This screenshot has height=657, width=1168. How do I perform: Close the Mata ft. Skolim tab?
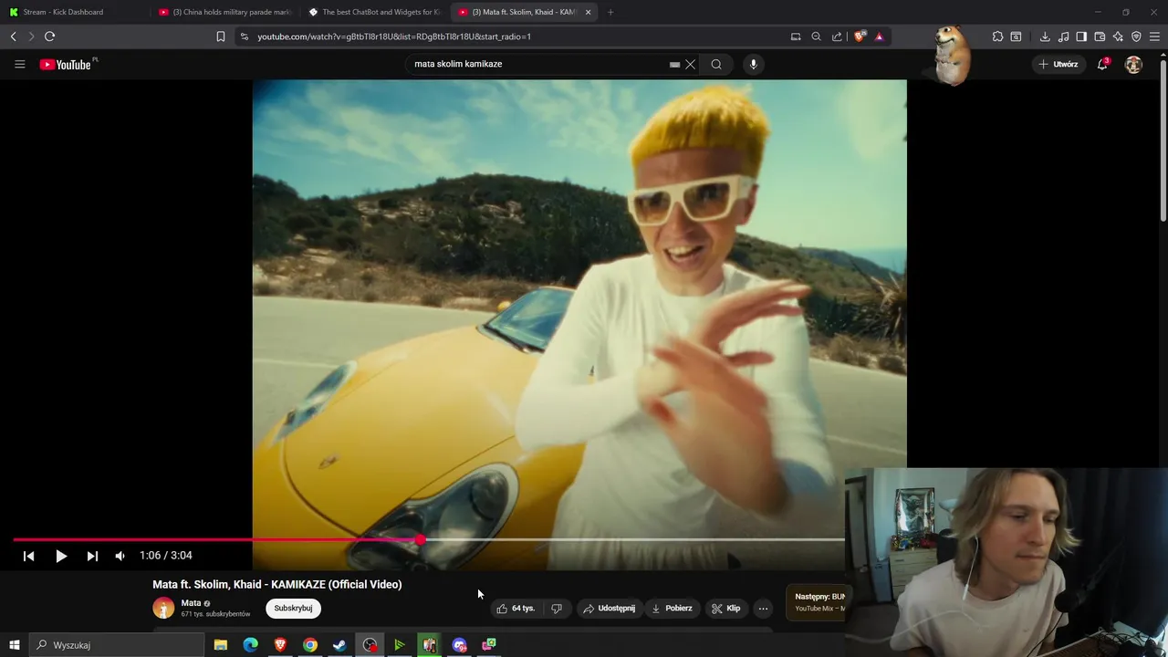pyautogui.click(x=588, y=12)
